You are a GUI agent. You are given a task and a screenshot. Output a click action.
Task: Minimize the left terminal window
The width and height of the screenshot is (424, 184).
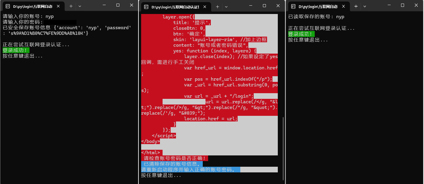pos(104,5)
